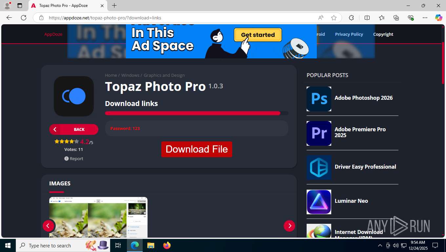Open Tab actions menu icon

pos(20,6)
